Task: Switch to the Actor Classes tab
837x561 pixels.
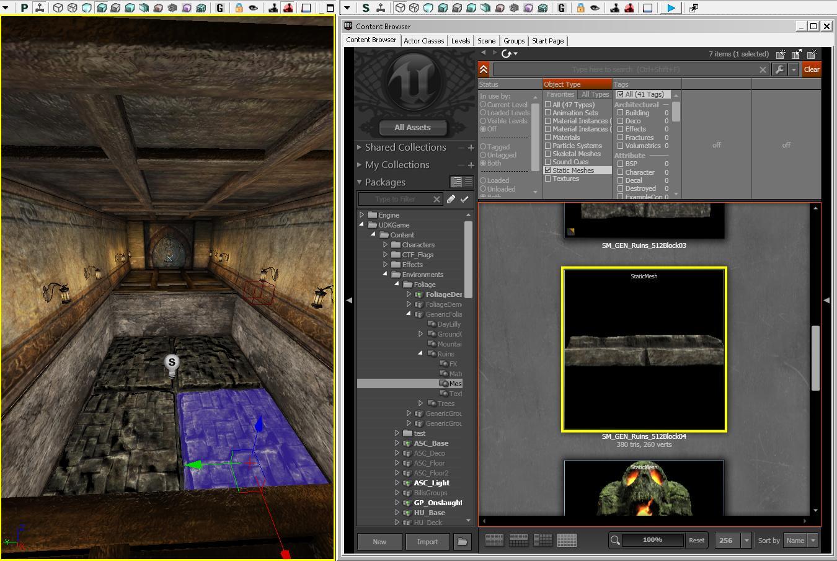Action: click(424, 40)
